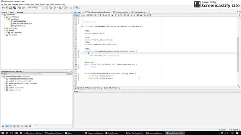The width and height of the screenshot is (241, 135).
Task: Collapse the Source Packages node
Action: coord(5,17)
